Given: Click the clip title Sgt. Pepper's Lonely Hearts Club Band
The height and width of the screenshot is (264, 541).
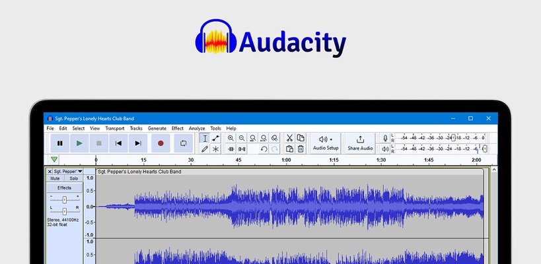Looking at the screenshot, I should (139, 172).
